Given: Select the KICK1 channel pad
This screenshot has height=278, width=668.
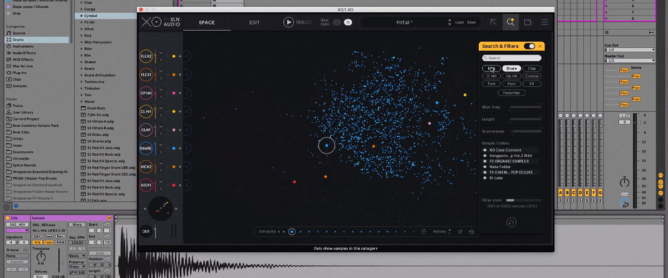Looking at the screenshot, I should pyautogui.click(x=146, y=185).
